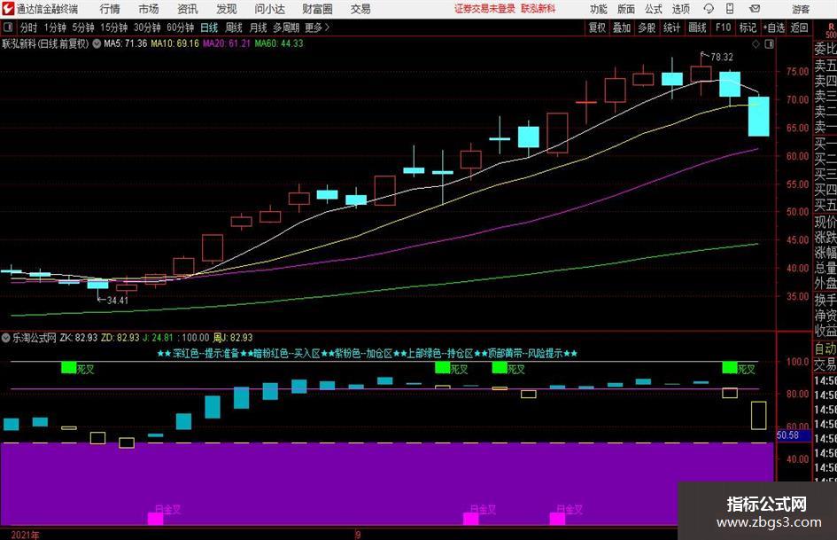
Task: Click the 周J: 82.93 indicator value
Action: (x=233, y=338)
